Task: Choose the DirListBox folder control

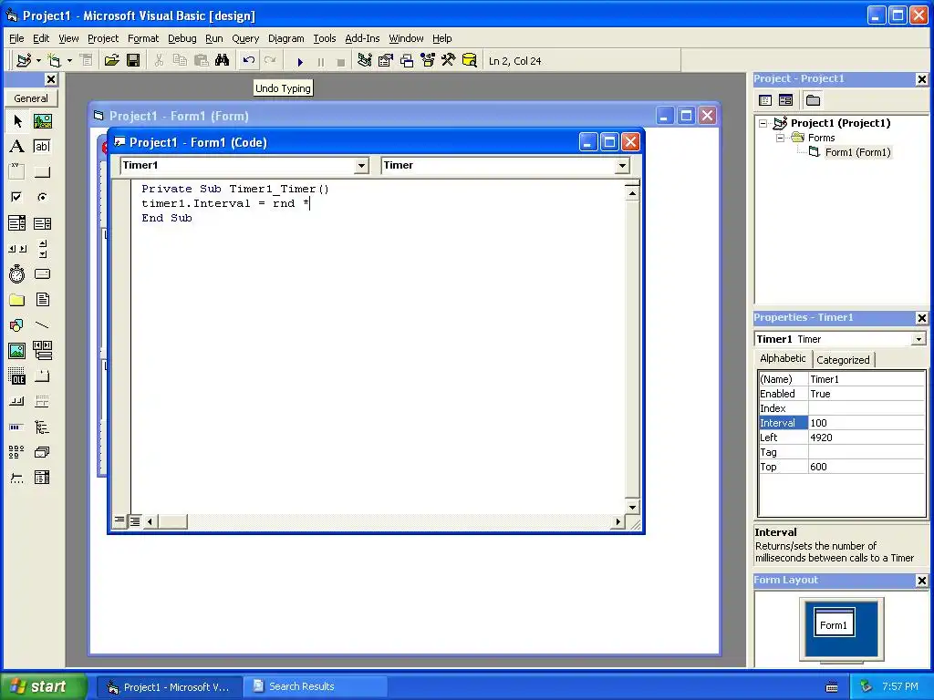Action: coord(17,299)
